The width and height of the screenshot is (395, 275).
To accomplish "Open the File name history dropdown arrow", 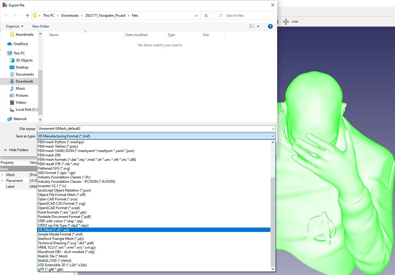I will pyautogui.click(x=273, y=129).
